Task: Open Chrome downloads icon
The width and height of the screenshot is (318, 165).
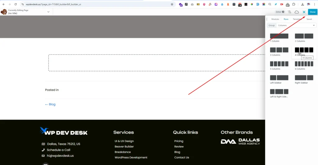Action: point(302,4)
